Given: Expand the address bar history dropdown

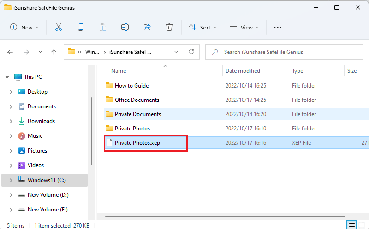Looking at the screenshot, I should [x=176, y=52].
